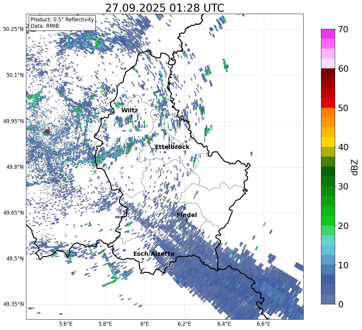The height and width of the screenshot is (330, 362).
Task: Click the longitude label 6°E
Action: [x=145, y=324]
